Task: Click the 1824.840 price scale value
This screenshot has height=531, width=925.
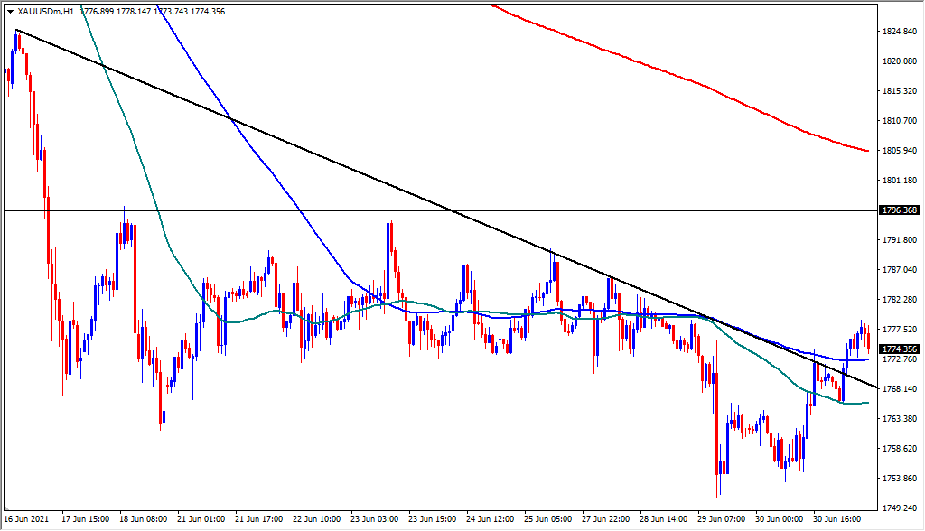Action: pos(900,32)
